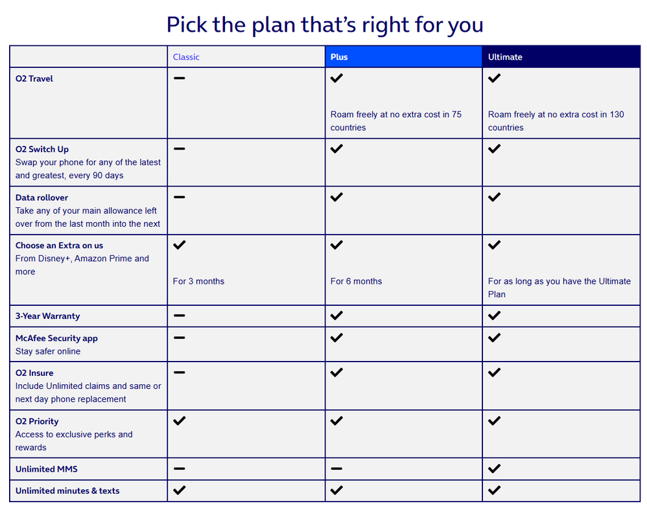Click the Plus checkmark for Data rollover
Viewport: 647px width, 508px height.
point(336,197)
